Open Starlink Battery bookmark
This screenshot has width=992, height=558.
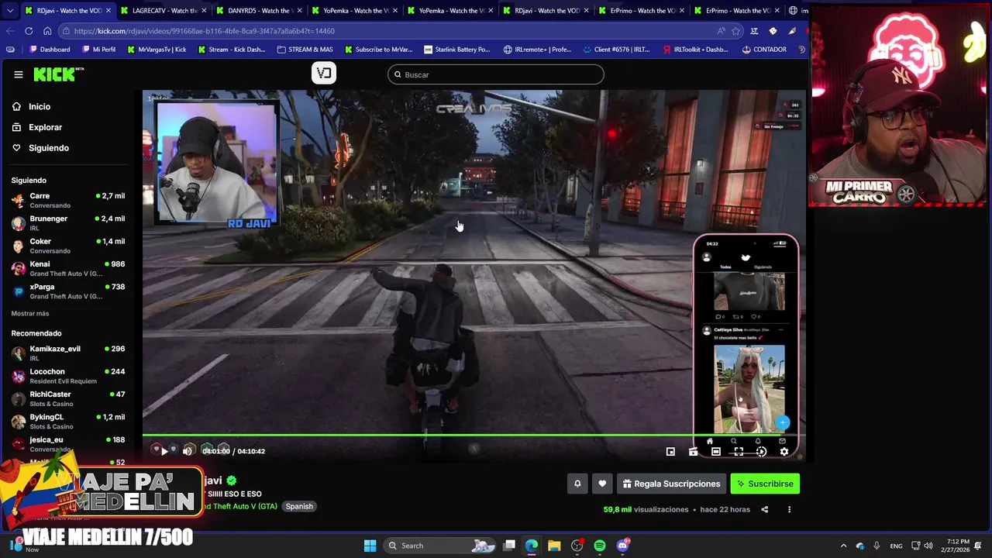point(458,50)
